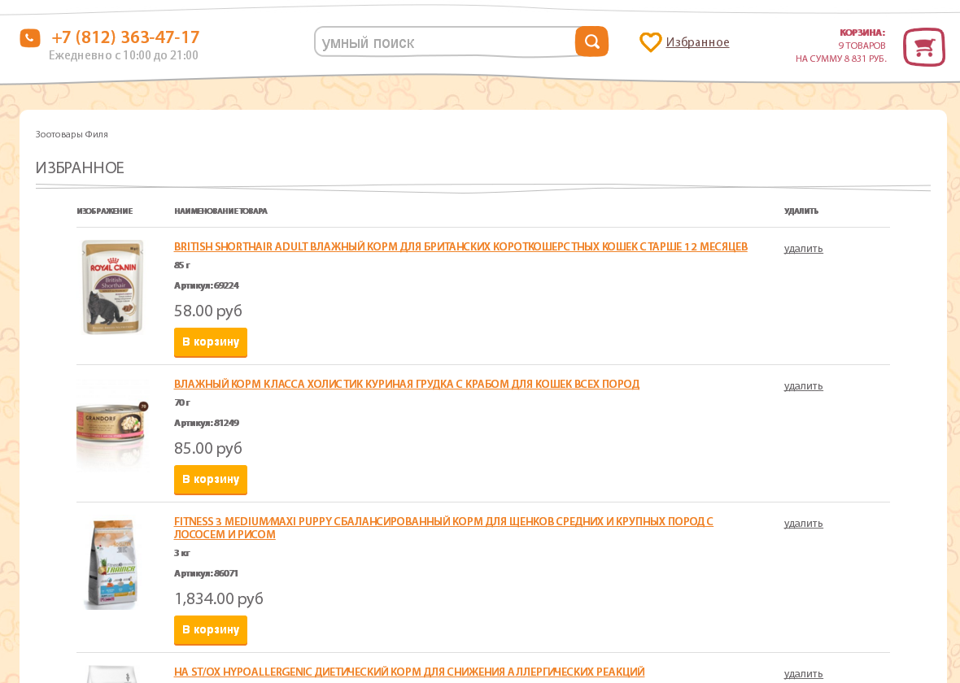
Task: Open the shopping cart icon
Action: (x=924, y=47)
